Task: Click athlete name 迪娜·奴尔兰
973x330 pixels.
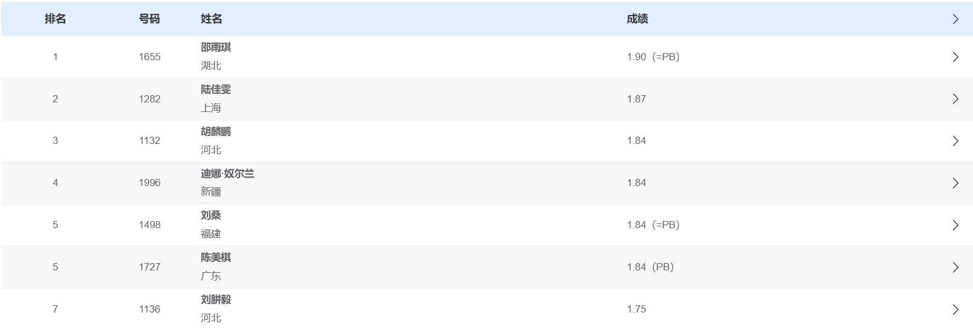Action: 227,174
